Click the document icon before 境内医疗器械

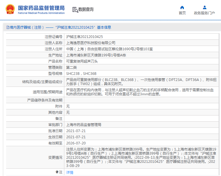pos(8,27)
